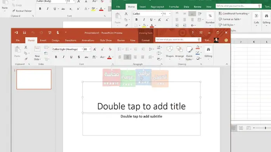Click Excel zoom slider handle
The image size is (271, 152).
[265, 128]
